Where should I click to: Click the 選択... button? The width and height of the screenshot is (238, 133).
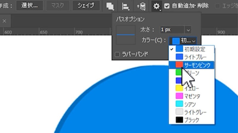(29, 6)
